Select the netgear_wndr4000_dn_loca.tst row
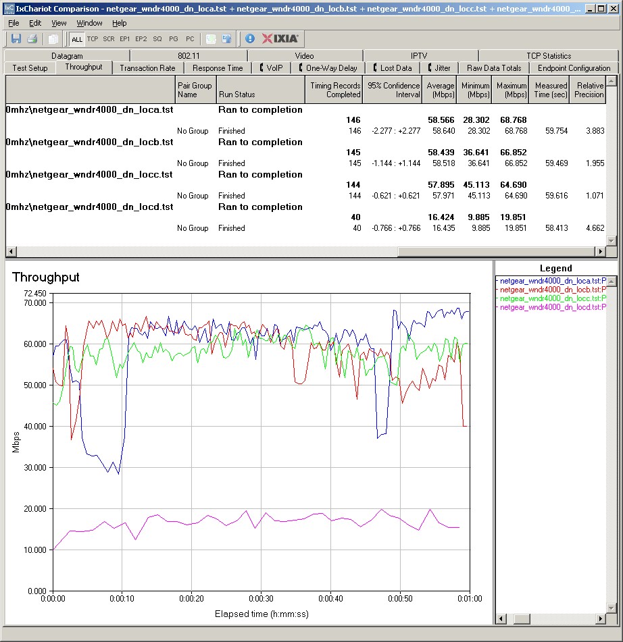 point(305,110)
